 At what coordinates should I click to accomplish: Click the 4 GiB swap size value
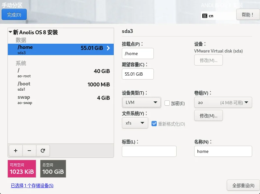[x=104, y=98]
